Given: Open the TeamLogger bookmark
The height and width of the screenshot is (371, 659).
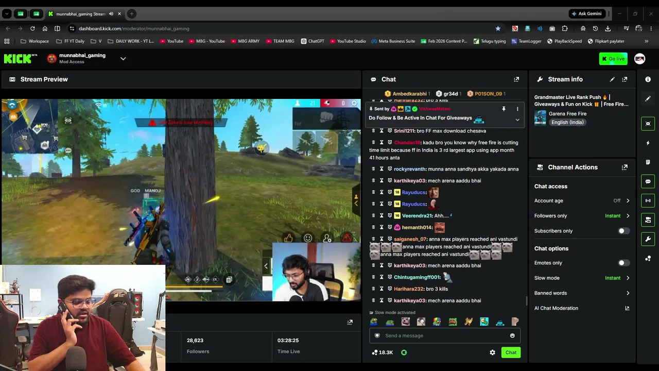Looking at the screenshot, I should point(526,41).
